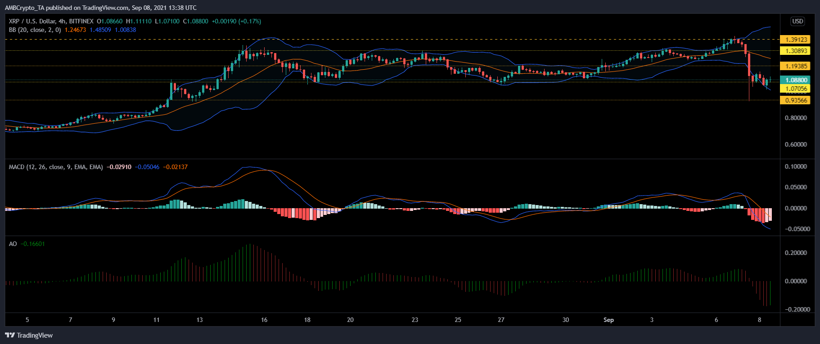Select the 0.93566 price label
The width and height of the screenshot is (820, 344).
tap(796, 100)
